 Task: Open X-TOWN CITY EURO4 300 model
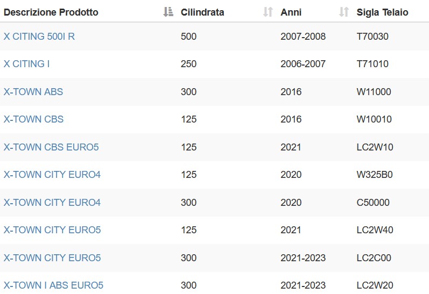click(x=52, y=203)
